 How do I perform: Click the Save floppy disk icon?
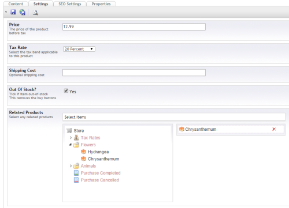click(13, 12)
